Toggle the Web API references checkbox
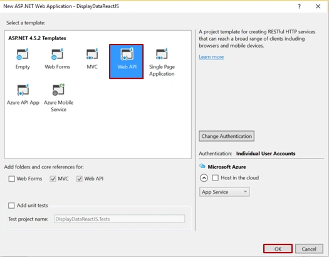This screenshot has height=257, width=329. [80, 179]
